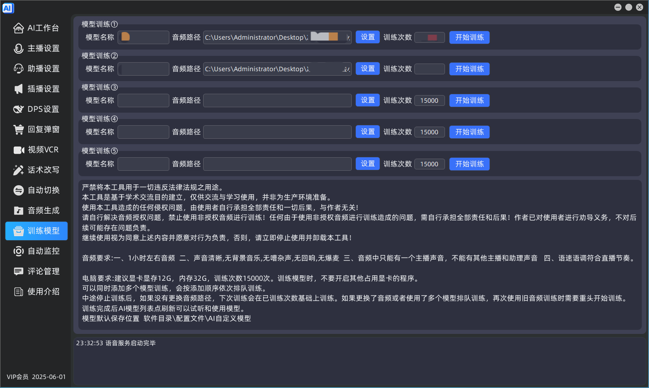Start training with 开始训练 in 模型训练⑤
The height and width of the screenshot is (388, 649).
point(469,164)
